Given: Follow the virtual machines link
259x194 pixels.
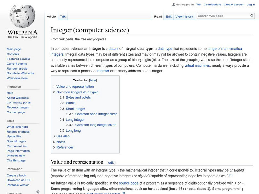Looking at the screenshot, I should pyautogui.click(x=197, y=65).
